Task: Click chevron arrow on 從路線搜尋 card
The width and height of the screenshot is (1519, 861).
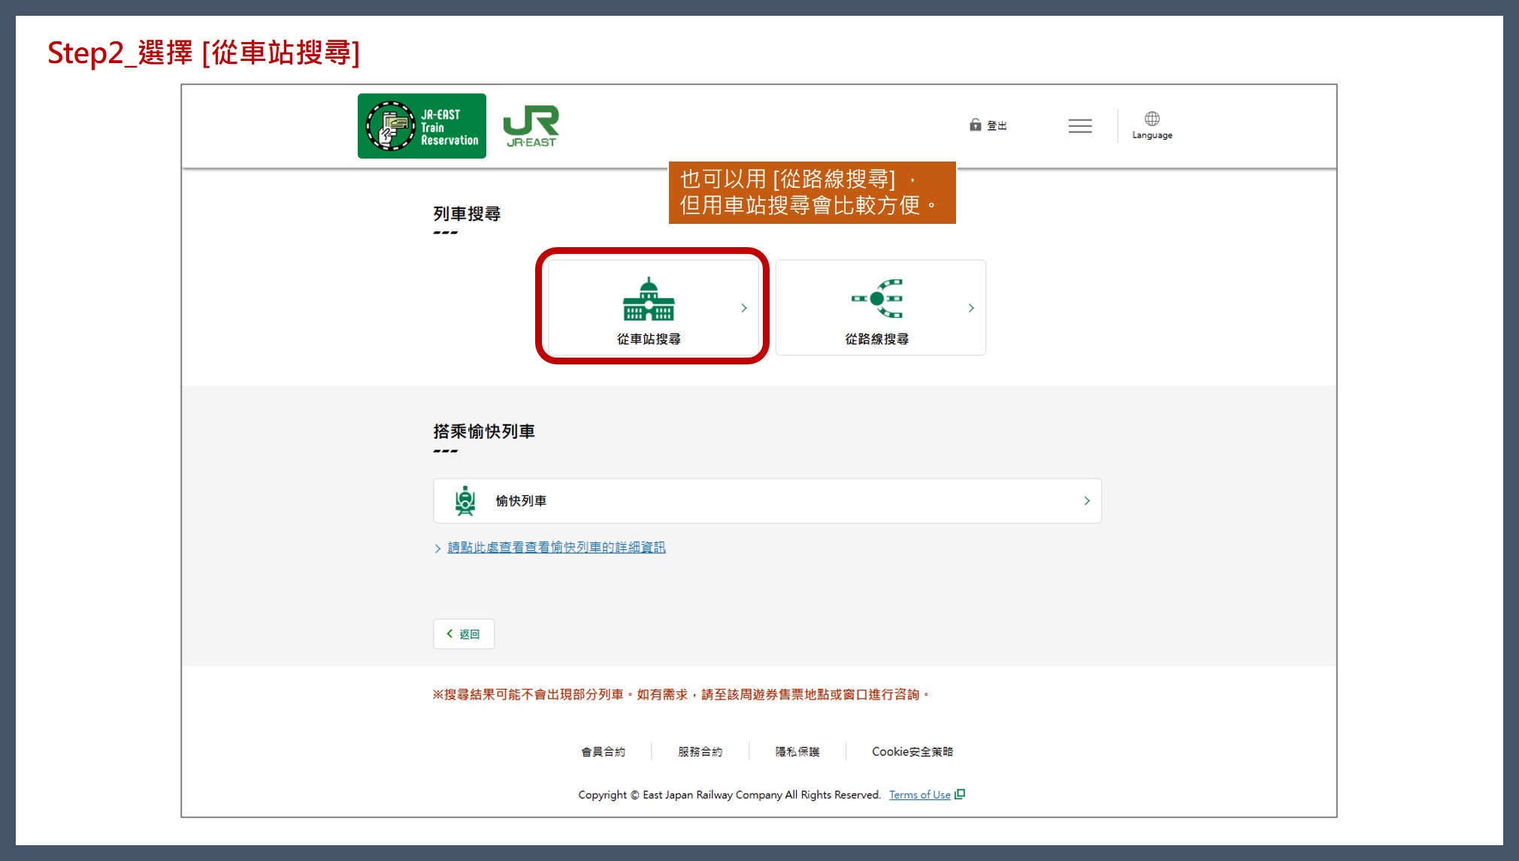Action: pos(971,308)
